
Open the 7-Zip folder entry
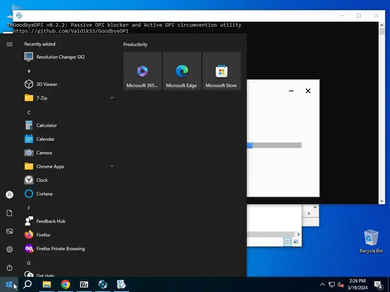click(69, 98)
